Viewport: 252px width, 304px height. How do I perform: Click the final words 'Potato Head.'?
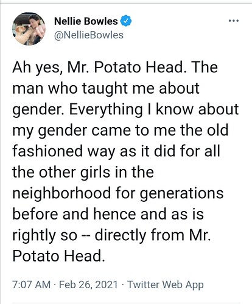(59, 256)
